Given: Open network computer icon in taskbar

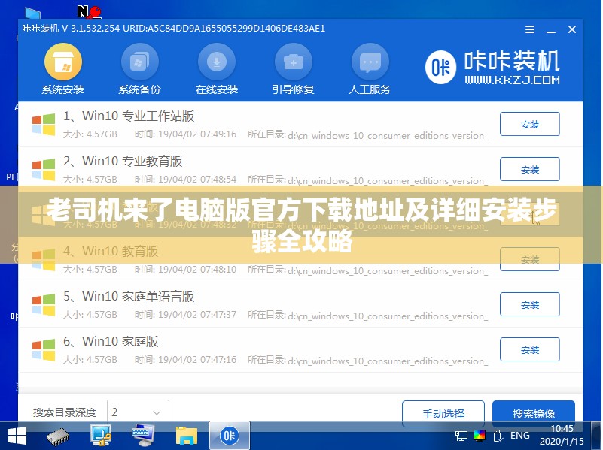Looking at the screenshot, I should click(101, 436).
